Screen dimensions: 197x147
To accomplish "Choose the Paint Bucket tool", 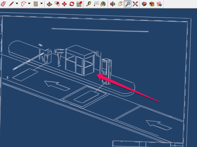I will click(x=103, y=4).
